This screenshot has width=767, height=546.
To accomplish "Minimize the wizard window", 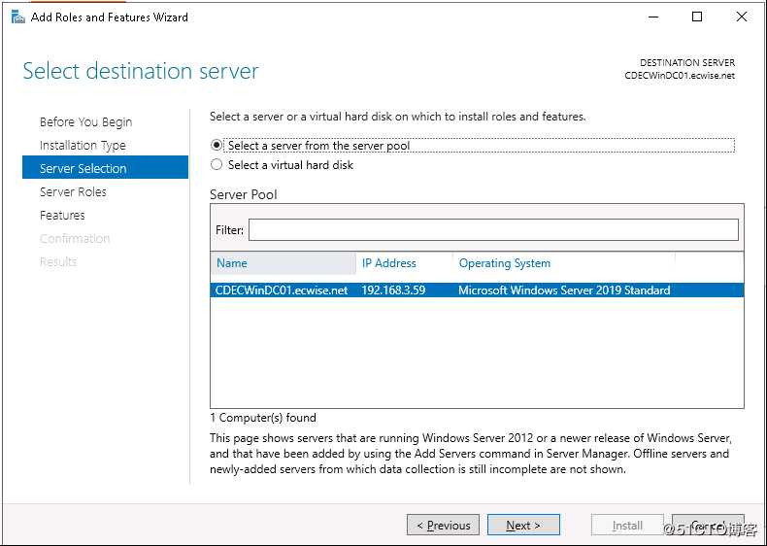I will (x=653, y=17).
